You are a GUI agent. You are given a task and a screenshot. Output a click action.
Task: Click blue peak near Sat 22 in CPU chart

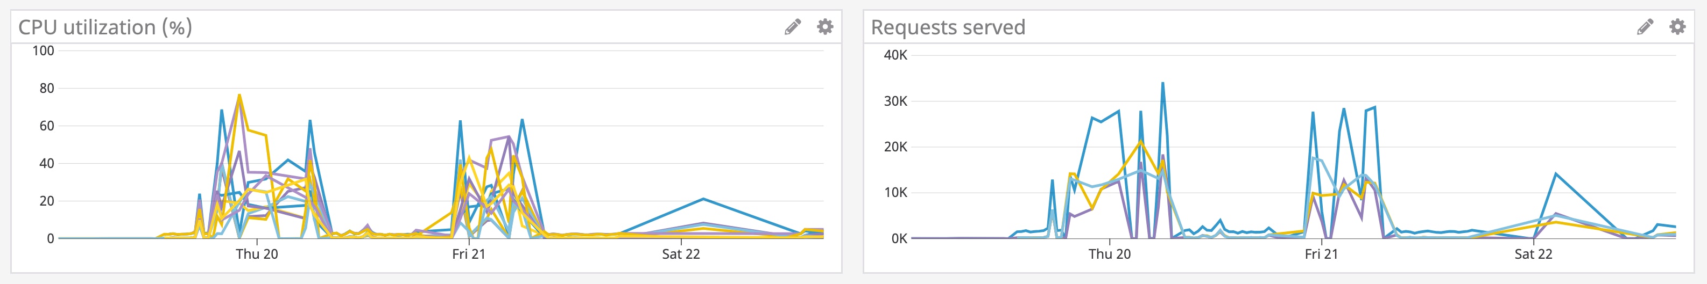703,199
